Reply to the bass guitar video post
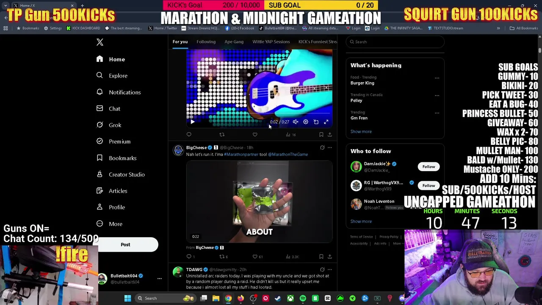542x305 pixels. (189, 135)
